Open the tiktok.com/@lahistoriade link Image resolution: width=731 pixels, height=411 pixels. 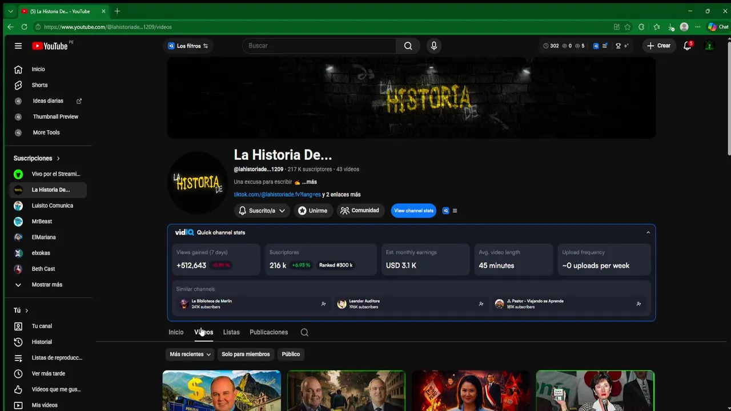[277, 195]
